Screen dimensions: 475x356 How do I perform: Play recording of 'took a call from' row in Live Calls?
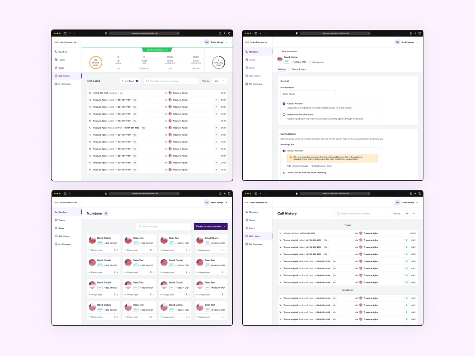(x=216, y=128)
